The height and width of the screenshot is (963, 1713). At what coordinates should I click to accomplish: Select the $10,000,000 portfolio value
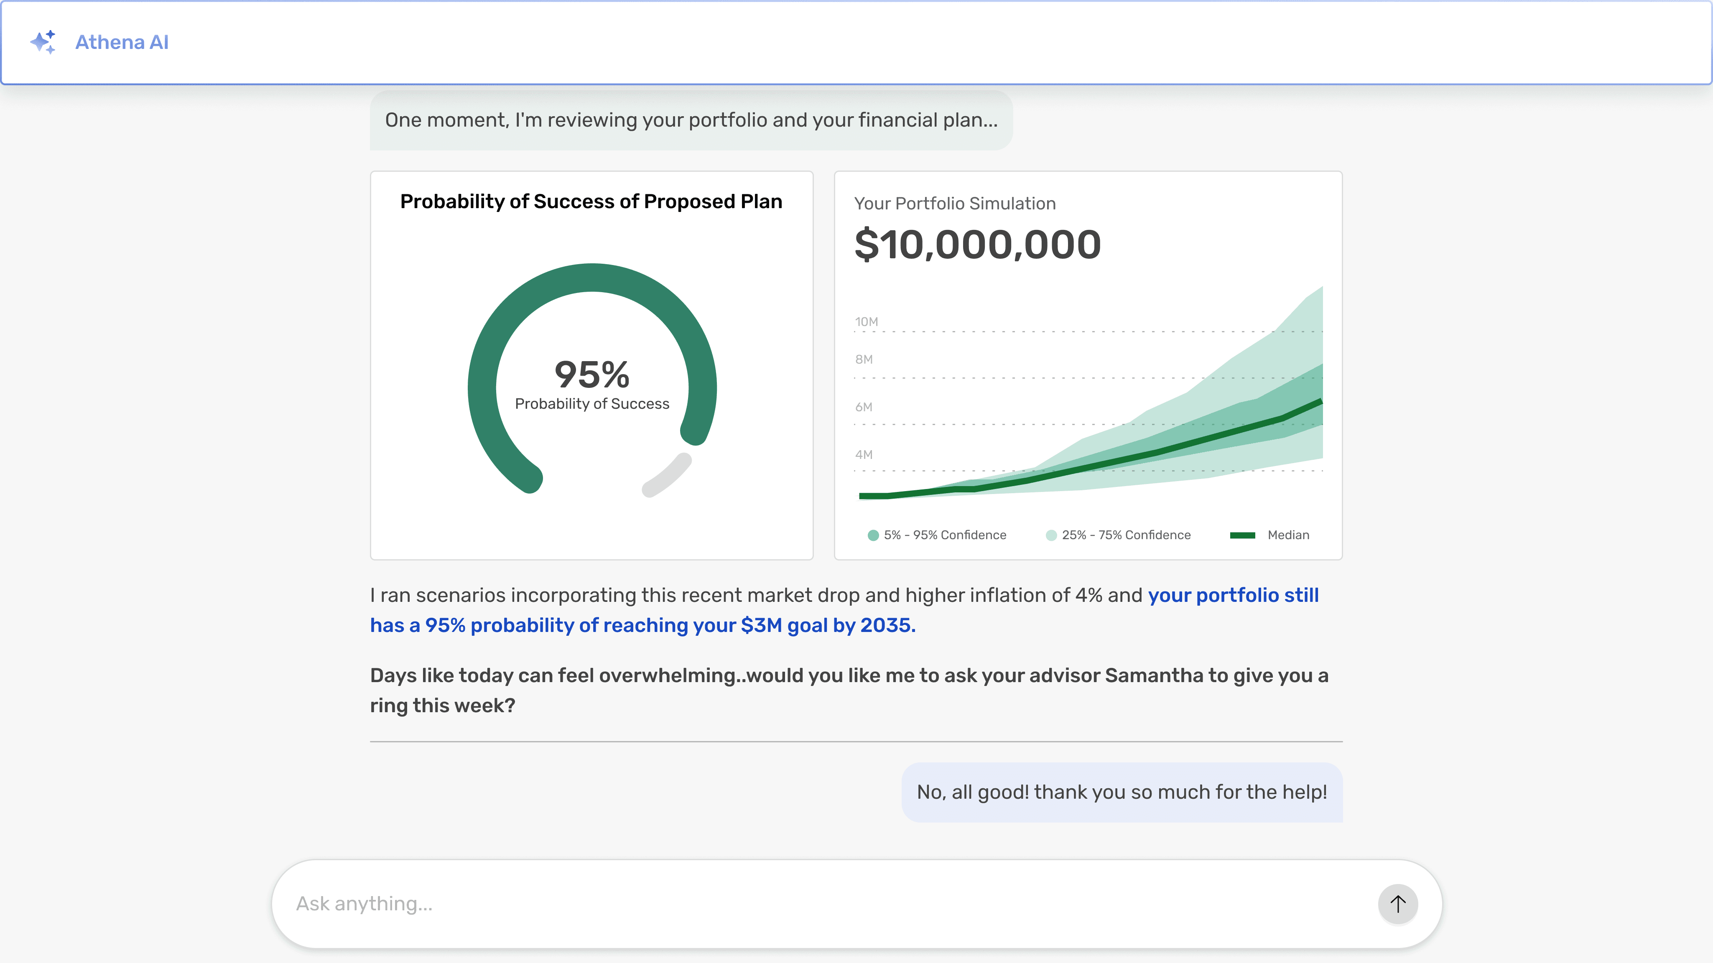(978, 244)
